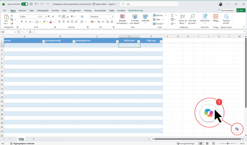The width and height of the screenshot is (247, 145).
Task: Toggle align right in alignment group
Action: tap(68, 21)
